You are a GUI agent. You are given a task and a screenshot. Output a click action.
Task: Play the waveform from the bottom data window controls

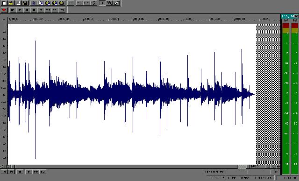(28, 172)
